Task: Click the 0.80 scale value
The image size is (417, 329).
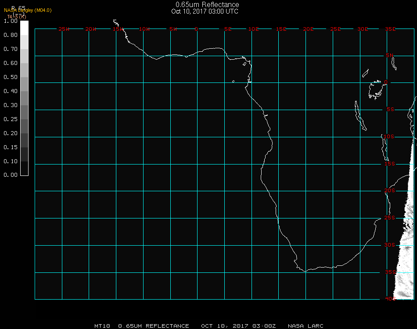Action: 11,35
